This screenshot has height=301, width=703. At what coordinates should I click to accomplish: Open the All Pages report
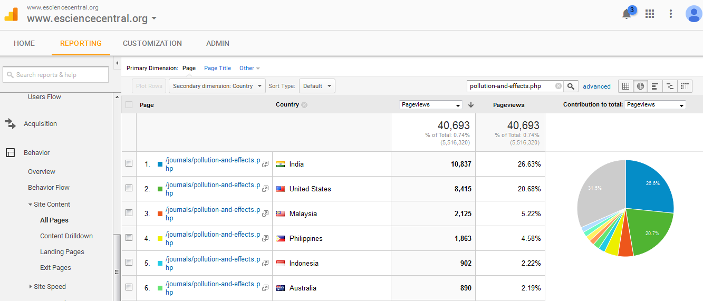[x=54, y=220]
